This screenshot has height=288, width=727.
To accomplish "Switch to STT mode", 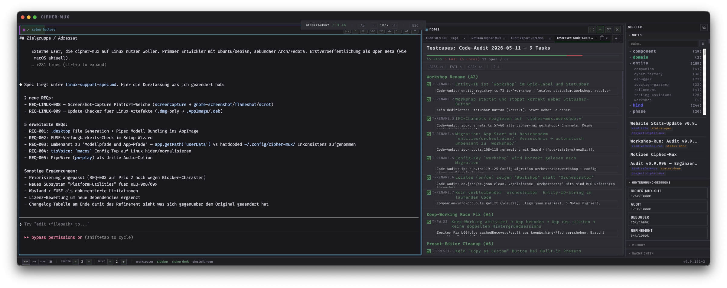I will click(x=34, y=262).
